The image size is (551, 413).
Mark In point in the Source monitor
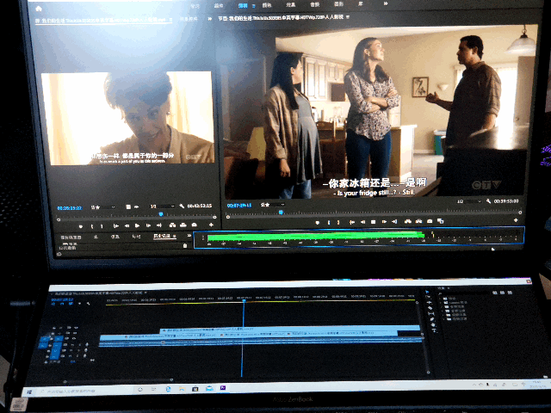(92, 226)
